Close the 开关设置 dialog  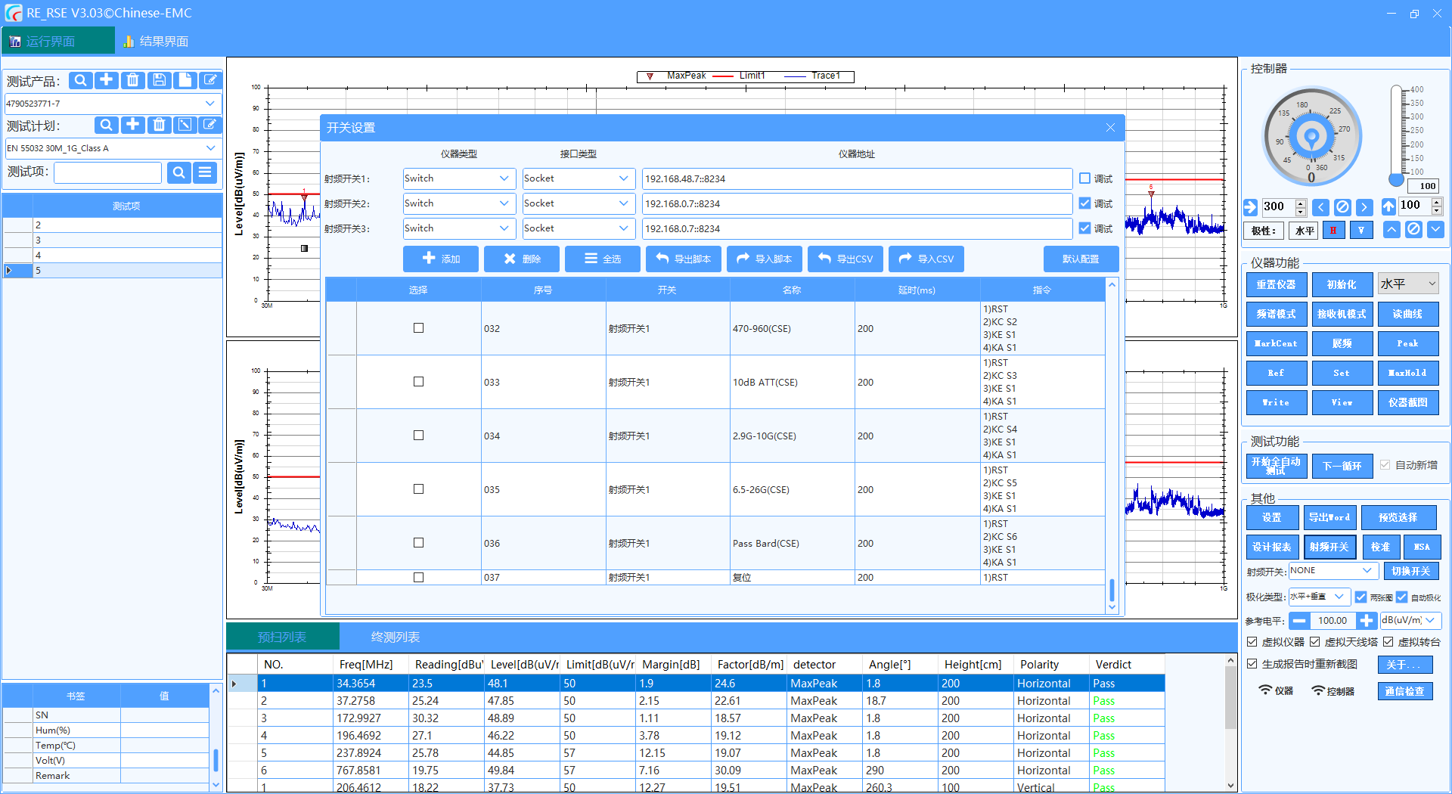[x=1110, y=128]
